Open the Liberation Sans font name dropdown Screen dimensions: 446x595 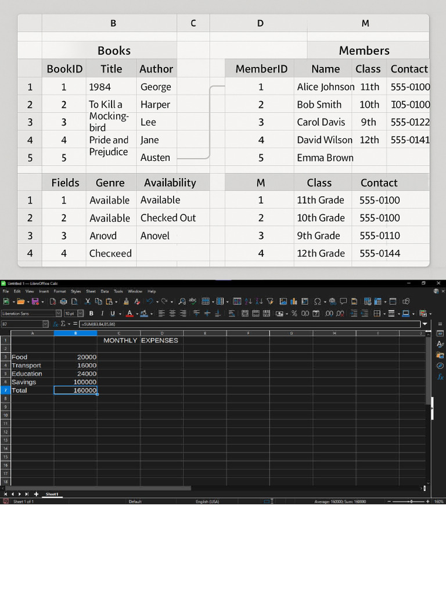(58, 314)
